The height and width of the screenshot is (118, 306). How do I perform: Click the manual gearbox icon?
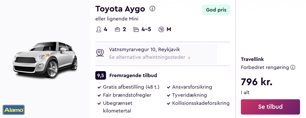(161, 30)
